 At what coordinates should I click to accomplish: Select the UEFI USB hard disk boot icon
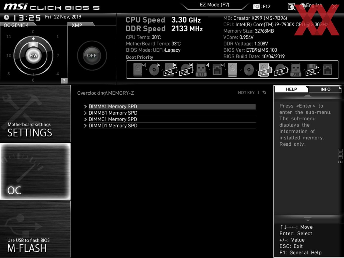(170, 70)
